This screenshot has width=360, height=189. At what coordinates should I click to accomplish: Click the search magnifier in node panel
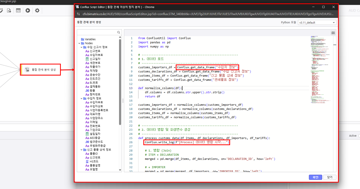pyautogui.click(x=119, y=32)
